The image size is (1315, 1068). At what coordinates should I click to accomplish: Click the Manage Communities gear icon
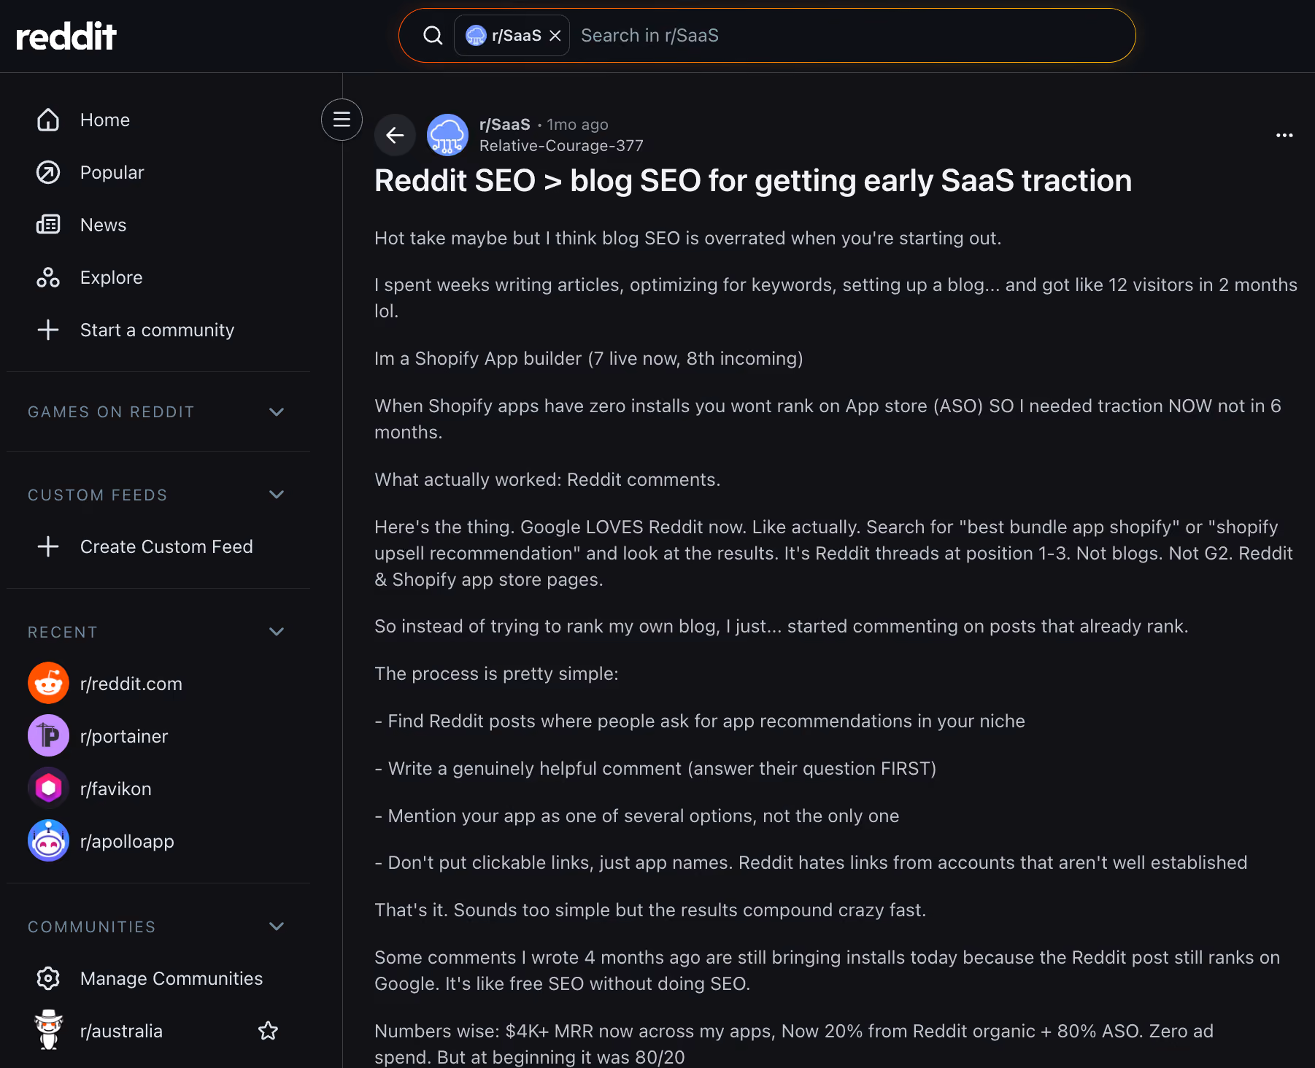pos(48,978)
